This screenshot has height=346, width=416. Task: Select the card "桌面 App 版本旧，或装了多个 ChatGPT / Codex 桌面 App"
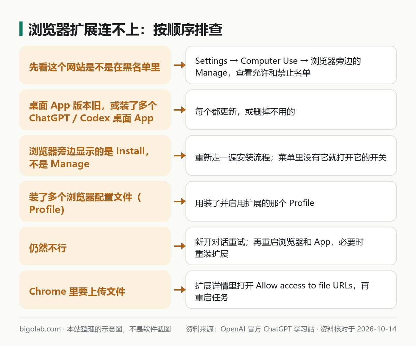coord(95,110)
